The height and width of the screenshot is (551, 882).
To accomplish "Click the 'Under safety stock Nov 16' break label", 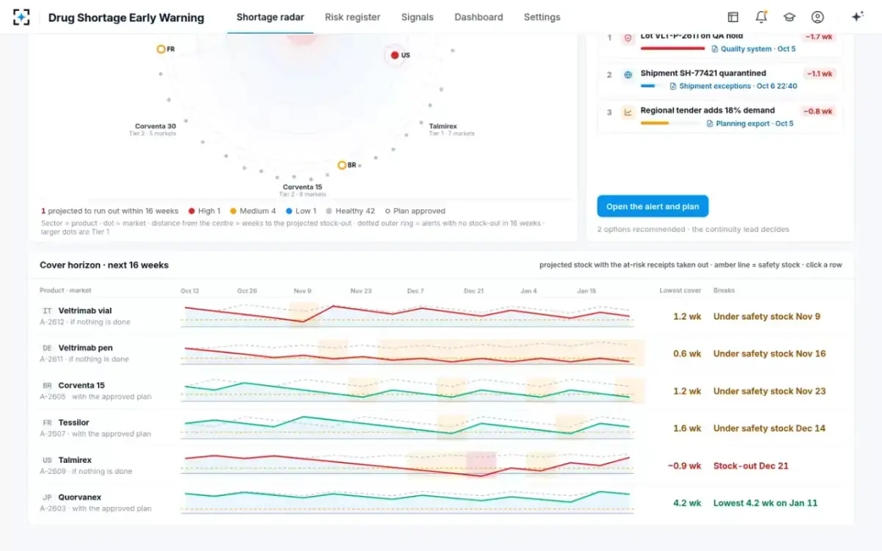I will coord(769,353).
